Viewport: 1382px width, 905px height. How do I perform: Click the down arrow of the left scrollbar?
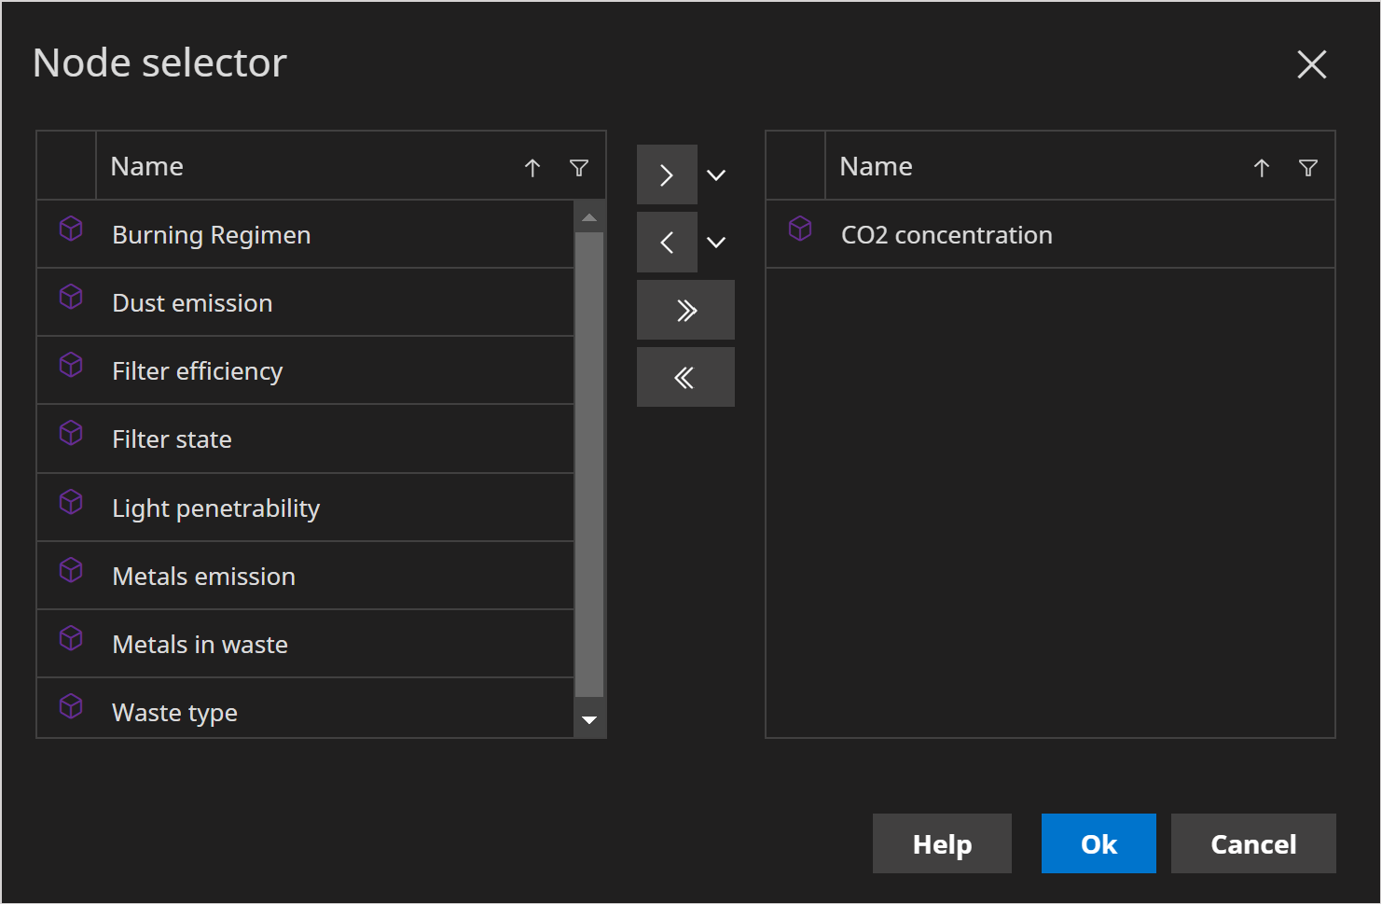(x=589, y=719)
